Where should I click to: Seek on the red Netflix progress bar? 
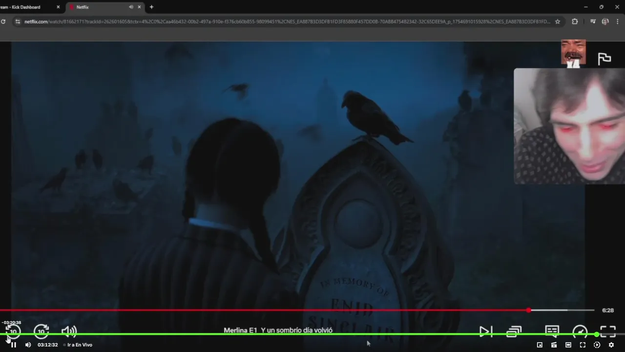tap(297, 310)
